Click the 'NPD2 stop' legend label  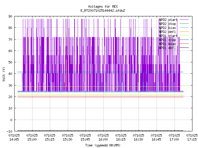[x=167, y=24]
